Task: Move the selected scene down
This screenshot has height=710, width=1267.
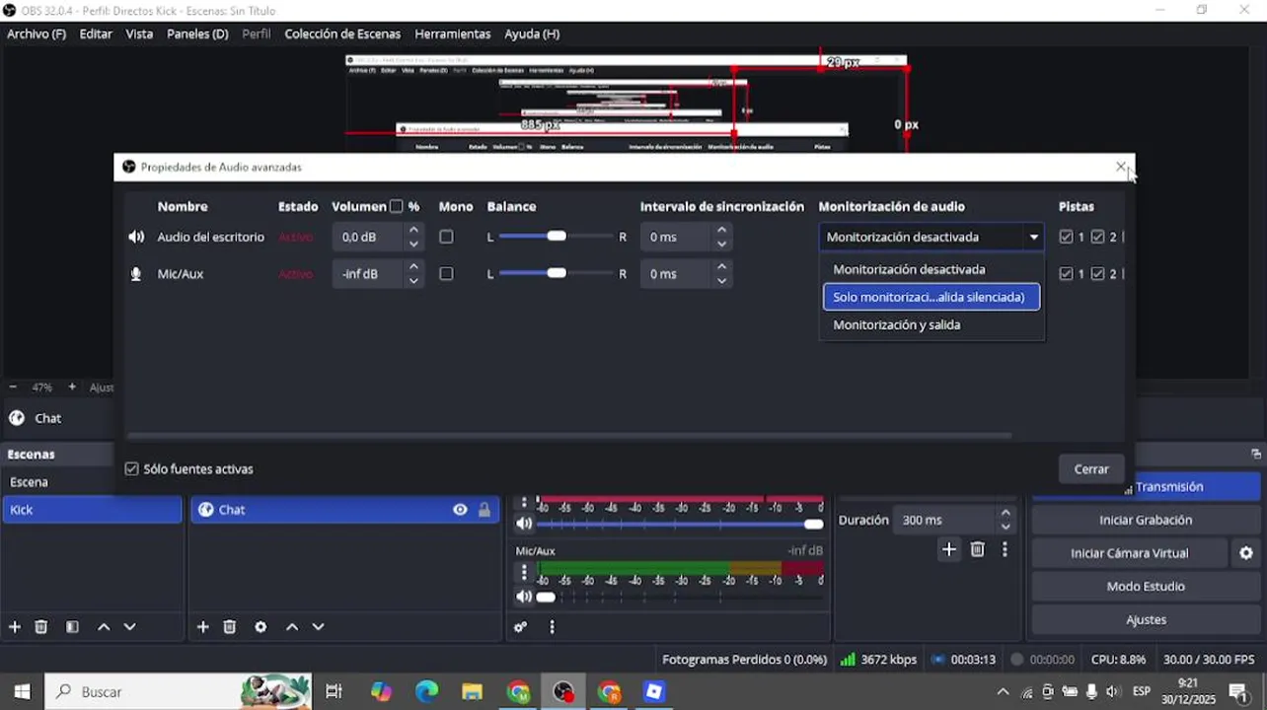Action: (x=129, y=627)
